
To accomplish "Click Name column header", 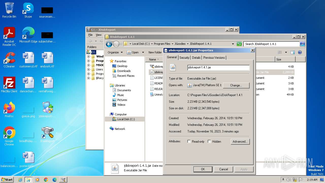I will pos(154,59).
